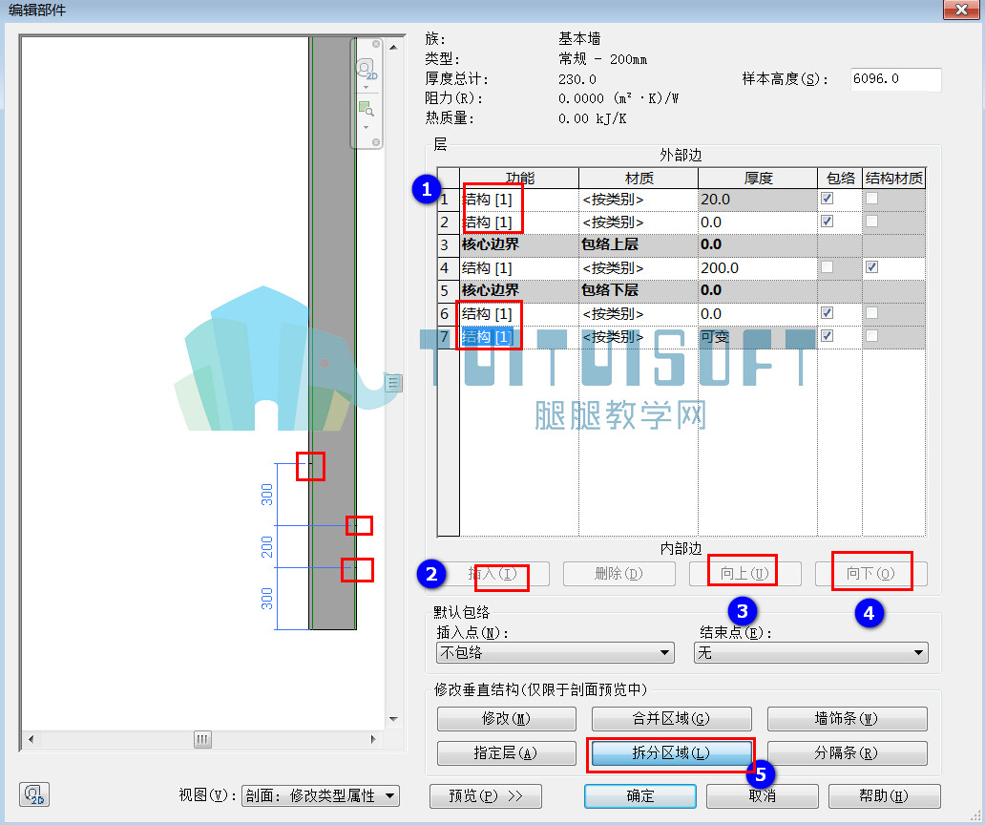
Task: Select layer row 4 结构 [1] function cell
Action: coord(519,268)
